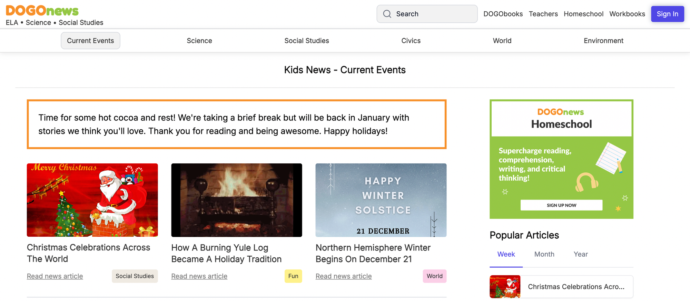Screen dimensions: 690x301
Task: Click the Kids News - Current Events heading
Action: tap(345, 70)
